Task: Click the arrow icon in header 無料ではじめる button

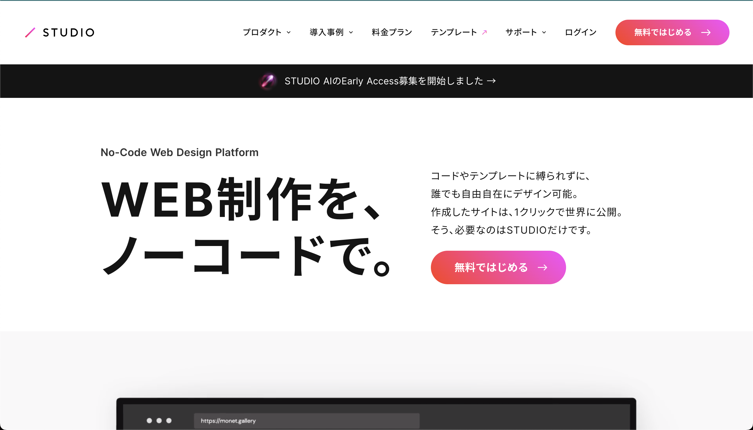Action: point(706,33)
